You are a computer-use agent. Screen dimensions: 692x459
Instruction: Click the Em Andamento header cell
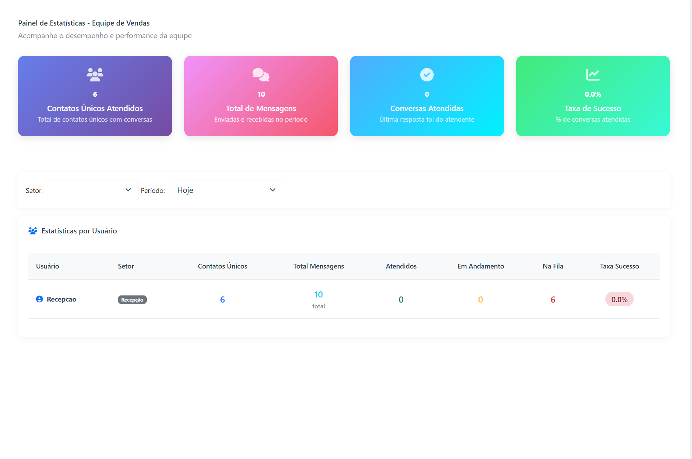click(x=481, y=266)
